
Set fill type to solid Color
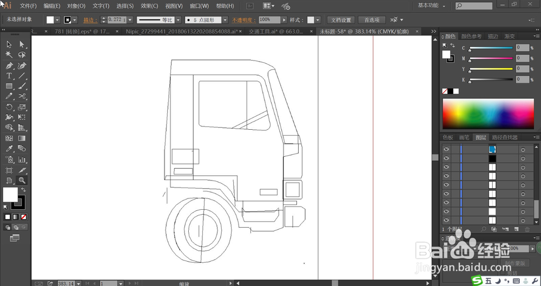8,217
